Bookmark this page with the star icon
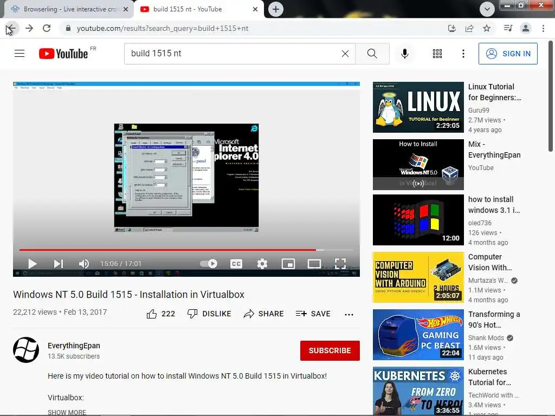The height and width of the screenshot is (416, 555). coord(487,28)
